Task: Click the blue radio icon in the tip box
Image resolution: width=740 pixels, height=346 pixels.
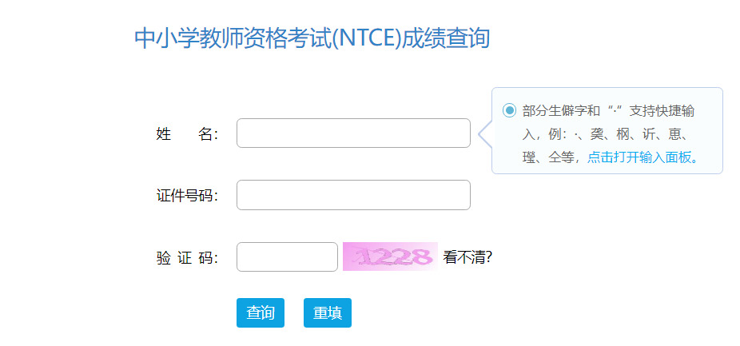Action: pos(509,110)
